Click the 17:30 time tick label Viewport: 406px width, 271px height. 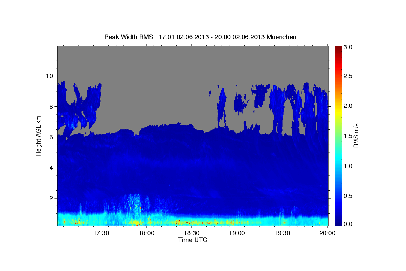(x=101, y=233)
